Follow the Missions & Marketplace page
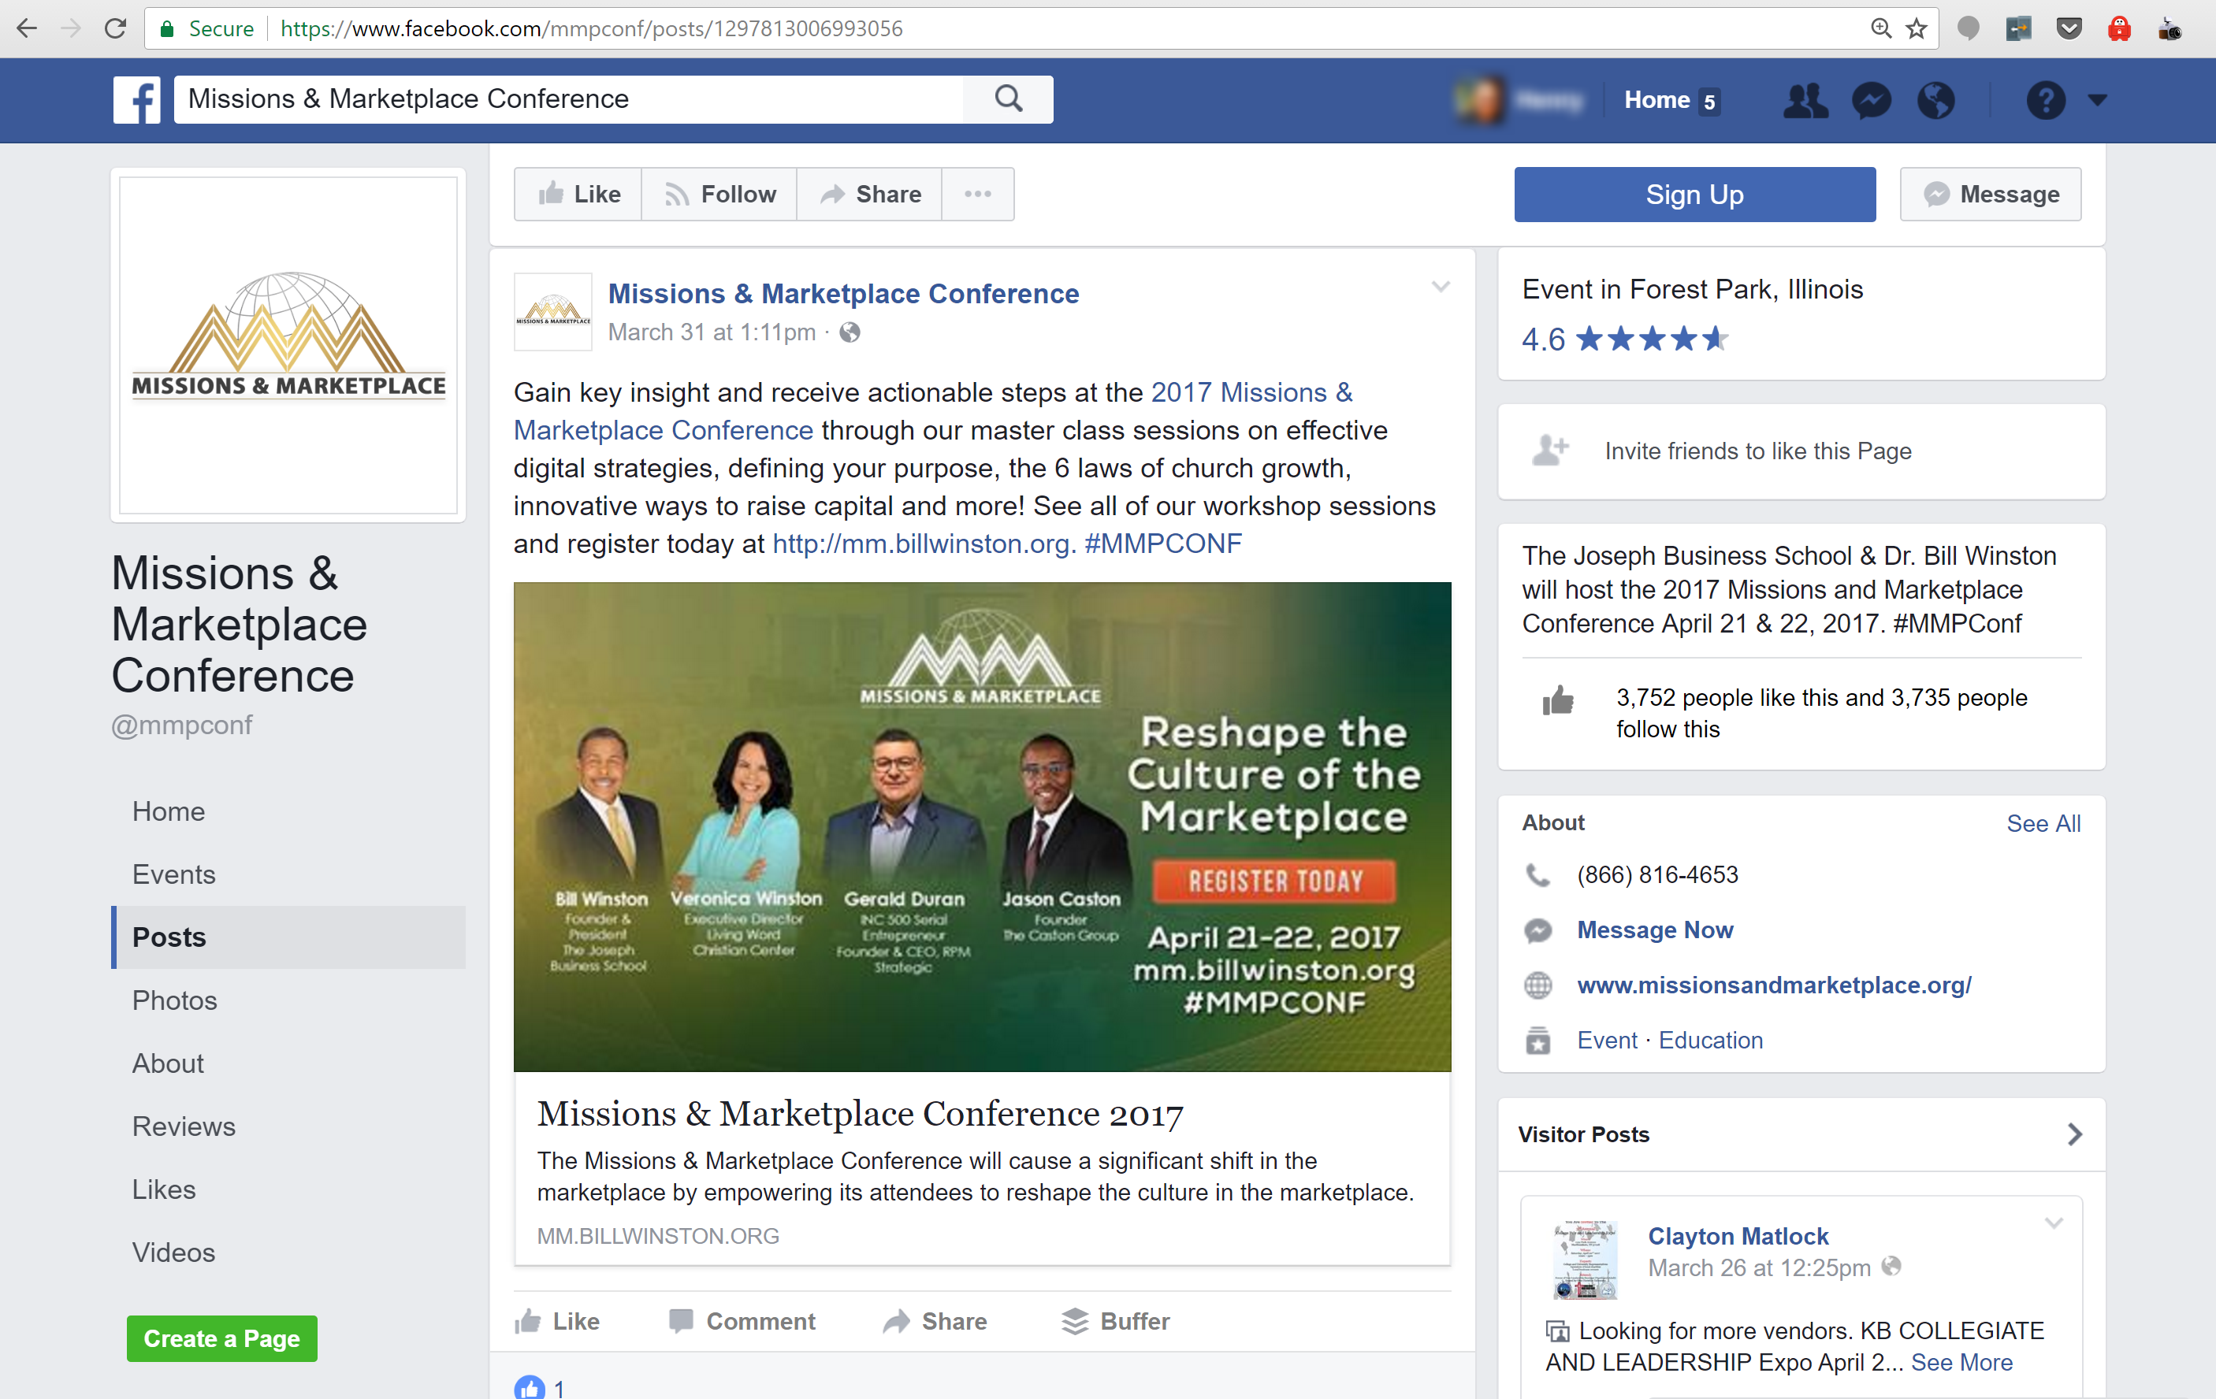The height and width of the screenshot is (1399, 2216). (x=719, y=194)
